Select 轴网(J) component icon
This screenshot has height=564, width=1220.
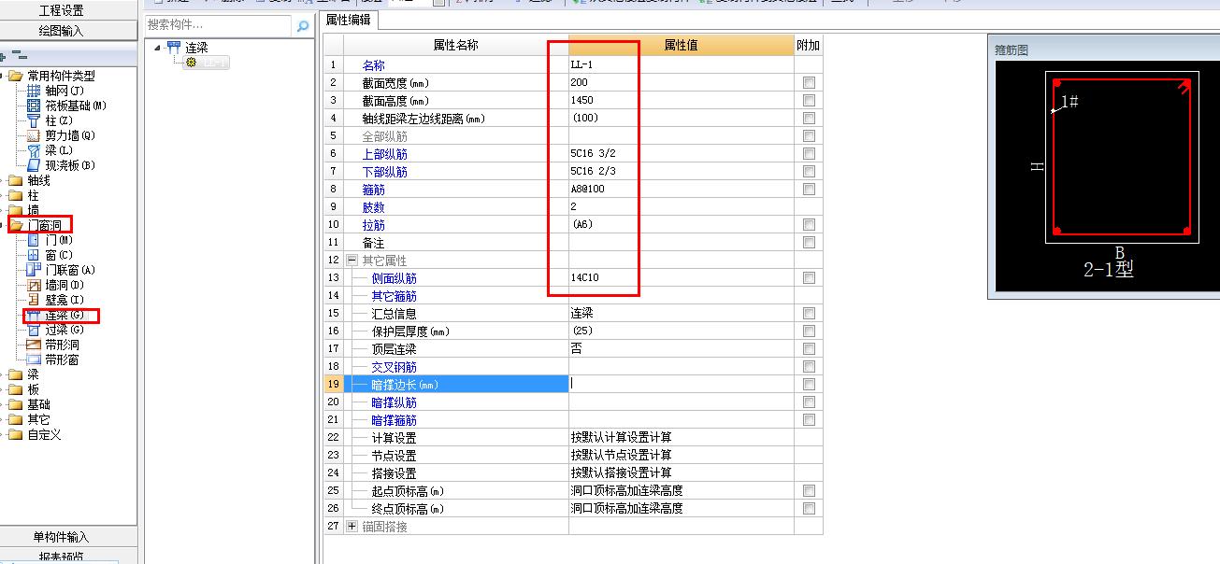pos(34,91)
